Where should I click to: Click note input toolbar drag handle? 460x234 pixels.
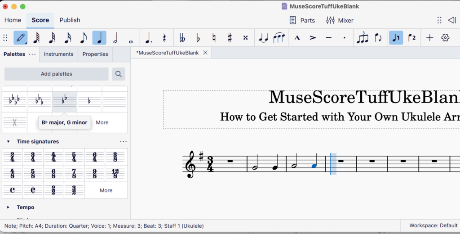tap(5, 38)
